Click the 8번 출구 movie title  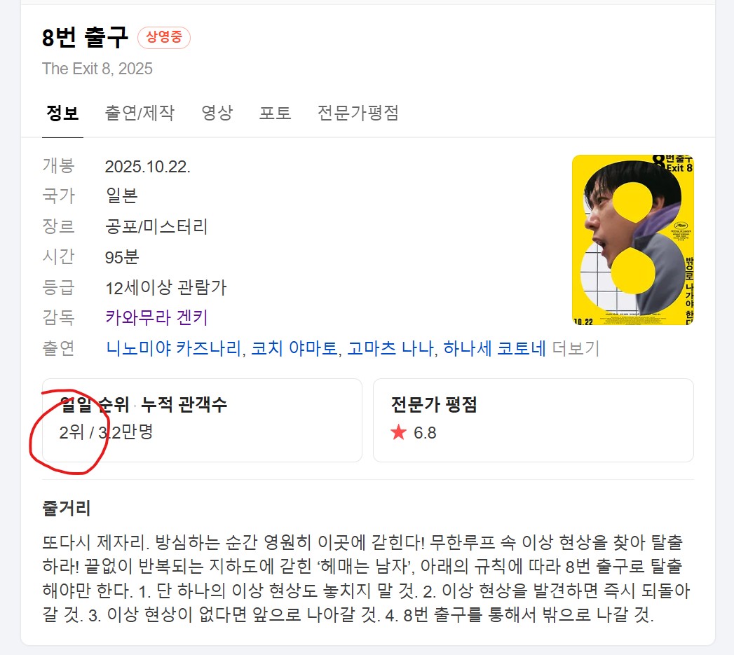point(85,37)
